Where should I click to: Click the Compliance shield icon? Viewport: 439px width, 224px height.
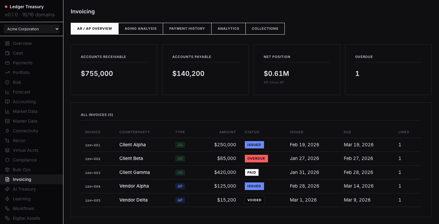coord(7,160)
